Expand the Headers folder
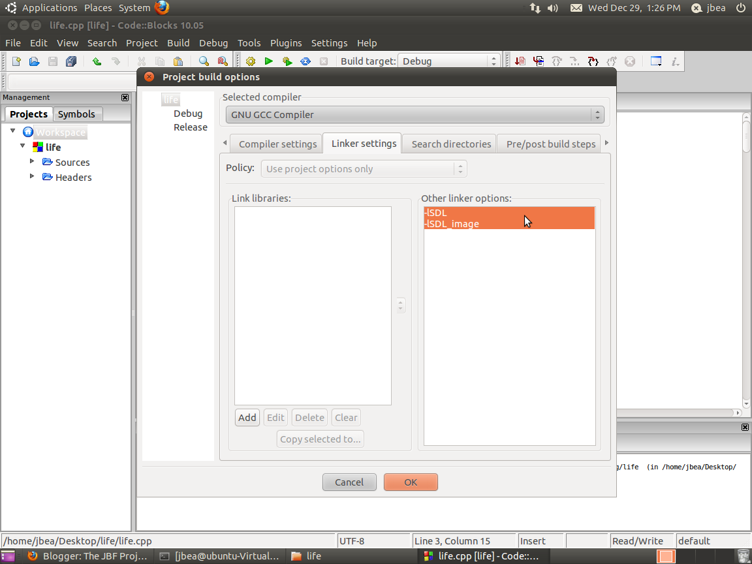Screen dimensions: 752x564 [32, 176]
